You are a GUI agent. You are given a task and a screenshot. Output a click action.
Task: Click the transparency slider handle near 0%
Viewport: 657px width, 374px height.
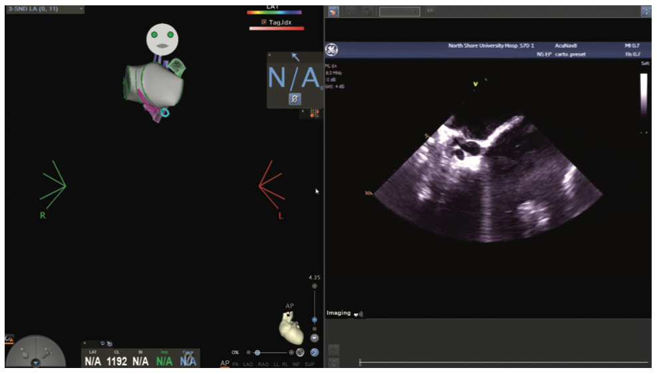(257, 353)
